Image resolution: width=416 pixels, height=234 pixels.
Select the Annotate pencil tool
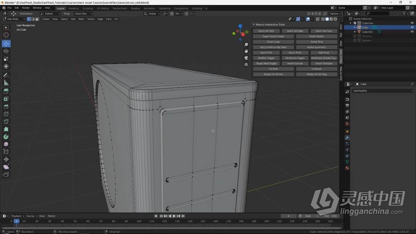click(x=6, y=75)
